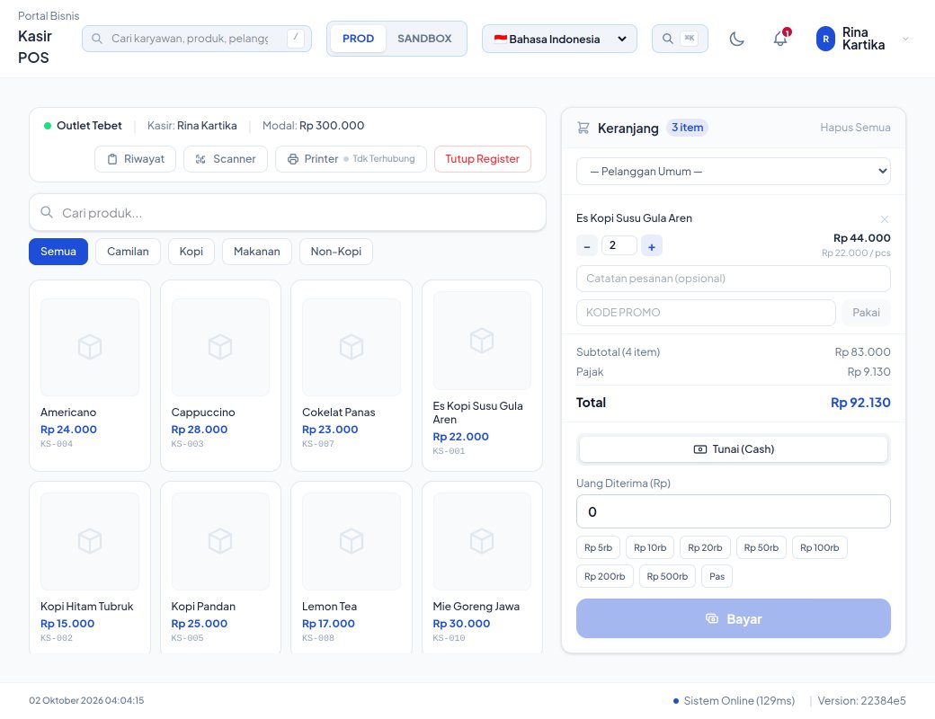This screenshot has width=935, height=719.
Task: Filter products by Kopi
Action: click(191, 252)
